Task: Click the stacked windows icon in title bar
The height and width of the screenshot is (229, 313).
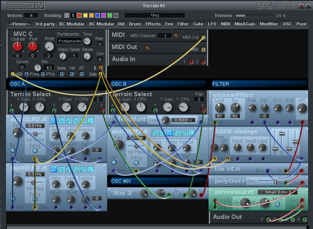Action: (x=290, y=6)
